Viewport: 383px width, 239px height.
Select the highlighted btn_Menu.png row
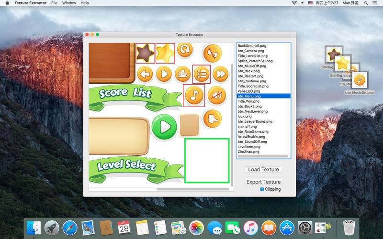click(264, 96)
